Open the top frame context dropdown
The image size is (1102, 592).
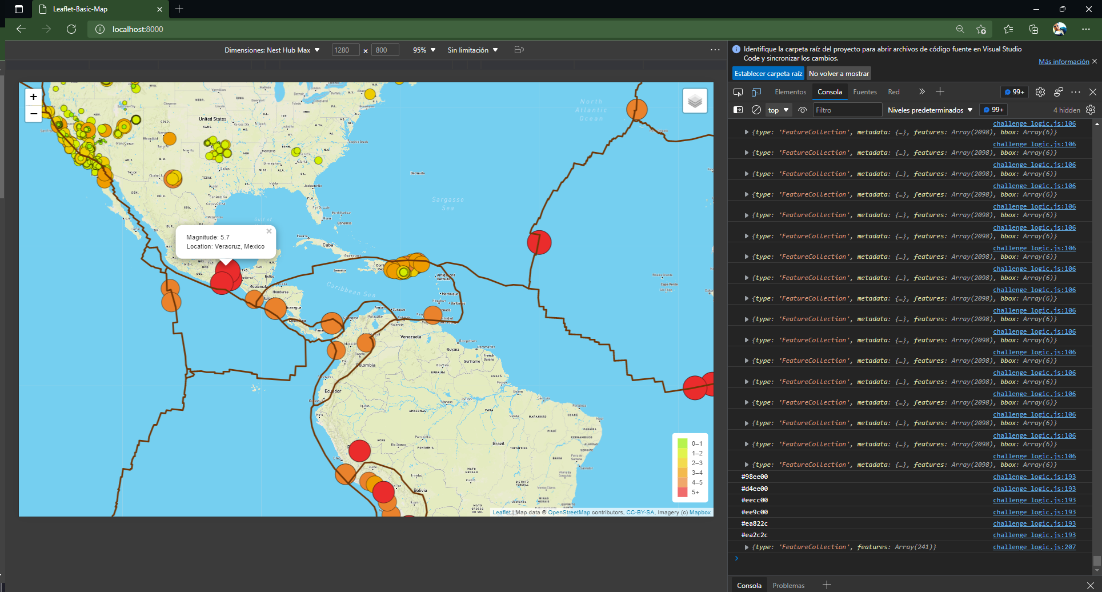point(778,110)
